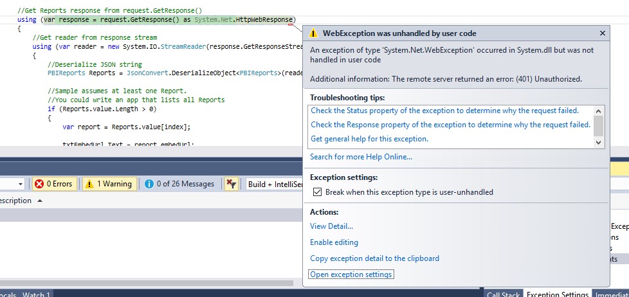Click '//Sample assumes at least one Report.' comment
629x297 pixels.
coord(117,91)
